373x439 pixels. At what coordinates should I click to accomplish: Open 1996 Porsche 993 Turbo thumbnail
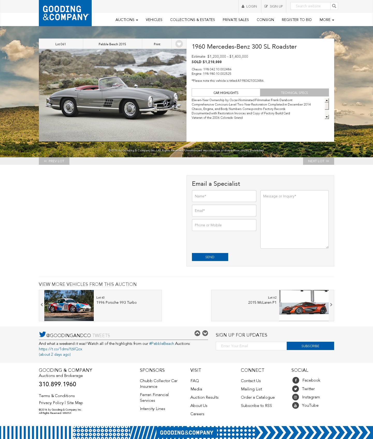69,306
